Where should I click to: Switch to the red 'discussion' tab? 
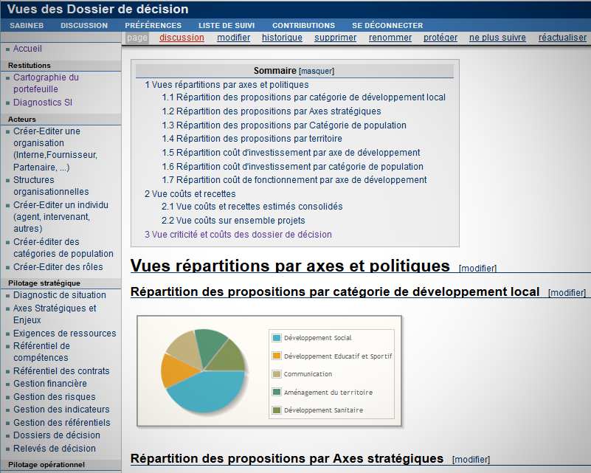click(x=182, y=38)
